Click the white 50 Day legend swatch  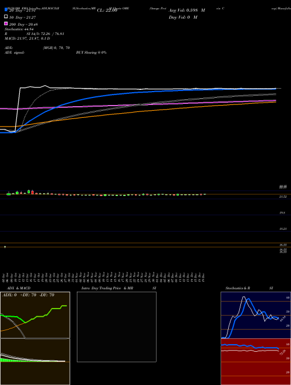coord(6,17)
